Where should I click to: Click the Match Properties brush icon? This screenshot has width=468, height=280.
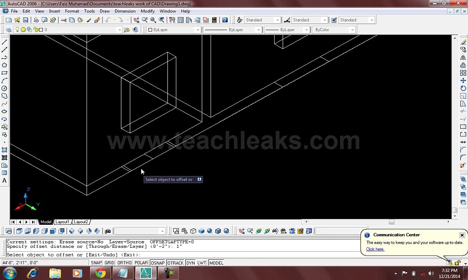tap(89, 20)
